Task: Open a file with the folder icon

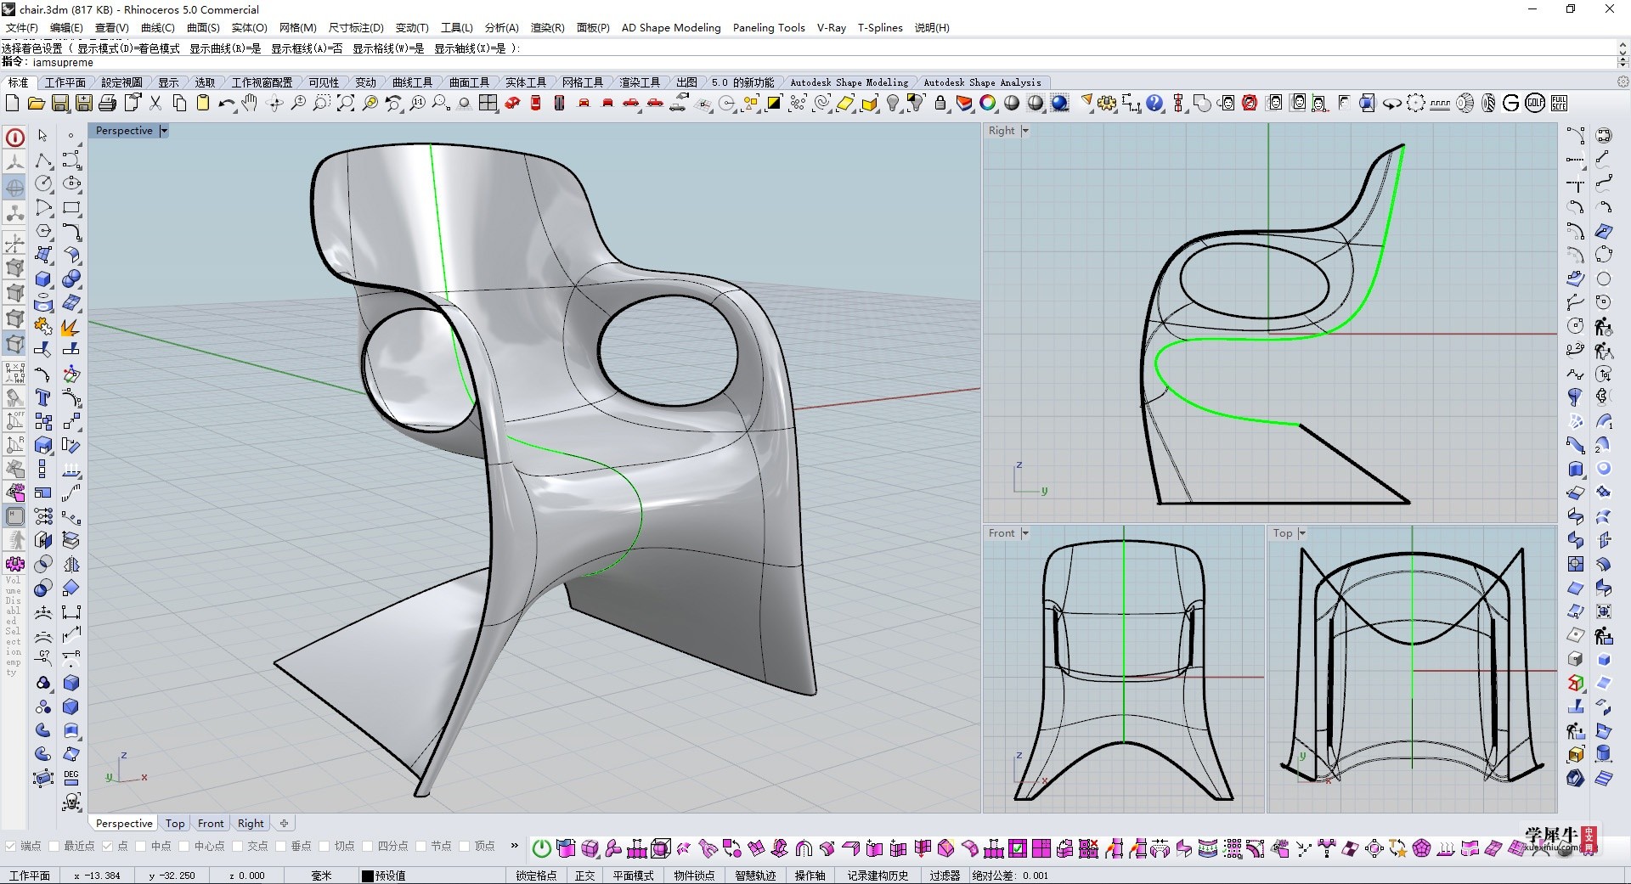Action: (36, 104)
